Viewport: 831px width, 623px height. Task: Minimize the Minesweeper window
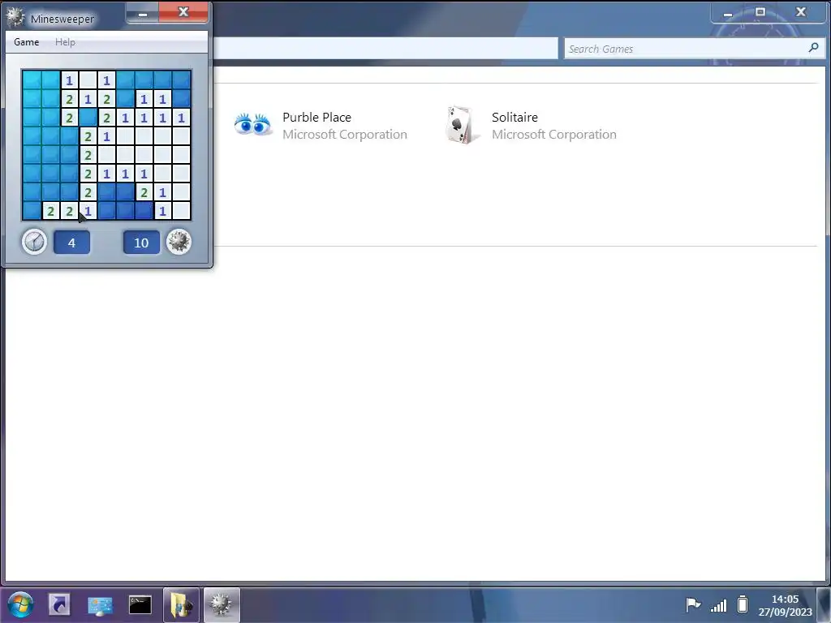pos(143,13)
